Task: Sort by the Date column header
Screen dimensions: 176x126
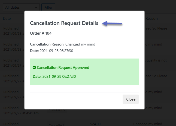Action: pos(7,18)
